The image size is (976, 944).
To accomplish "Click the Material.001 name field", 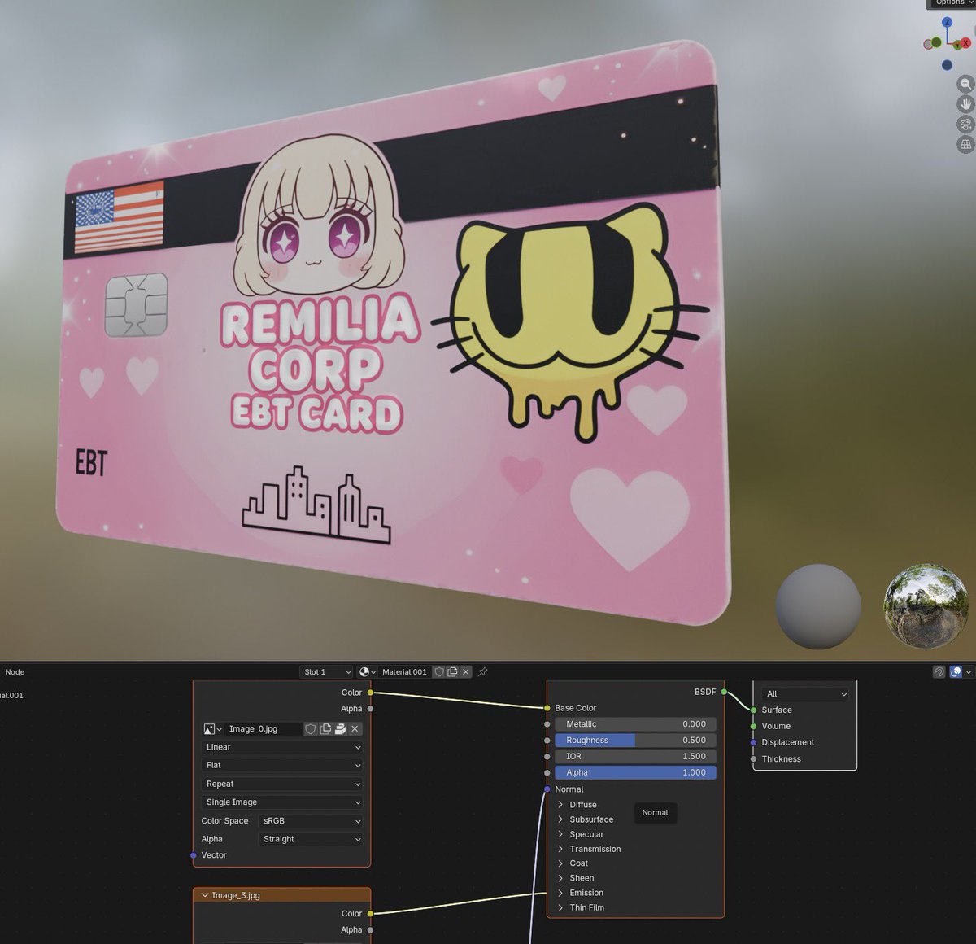I will 404,672.
